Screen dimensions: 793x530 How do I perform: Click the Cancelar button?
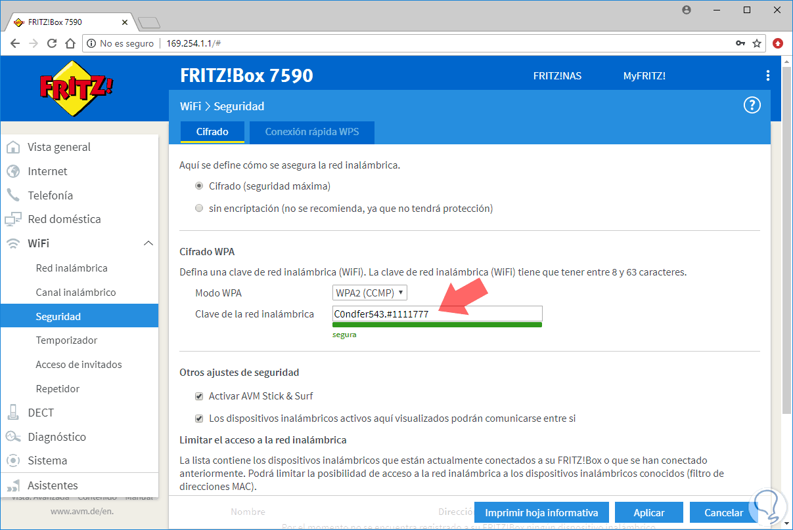point(723,513)
